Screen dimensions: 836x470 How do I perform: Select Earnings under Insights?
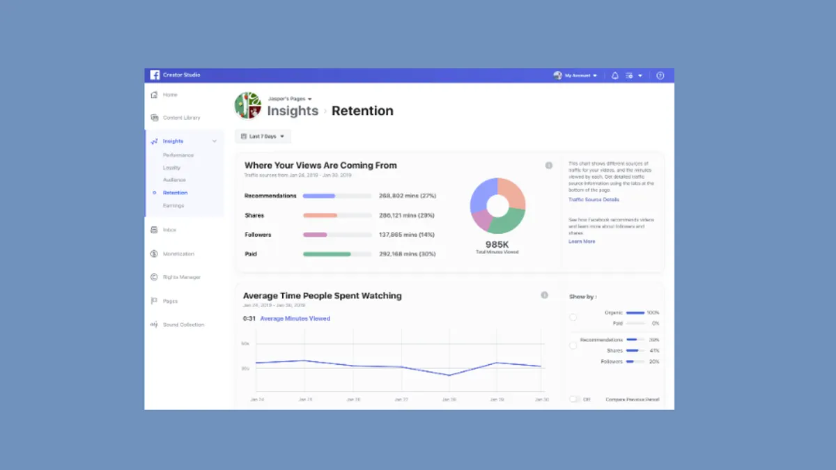pos(173,205)
